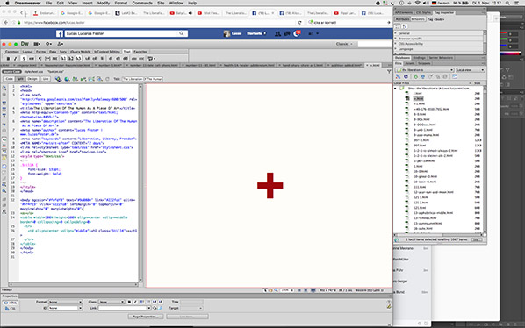Click the Site management icon in title bar

61,44
